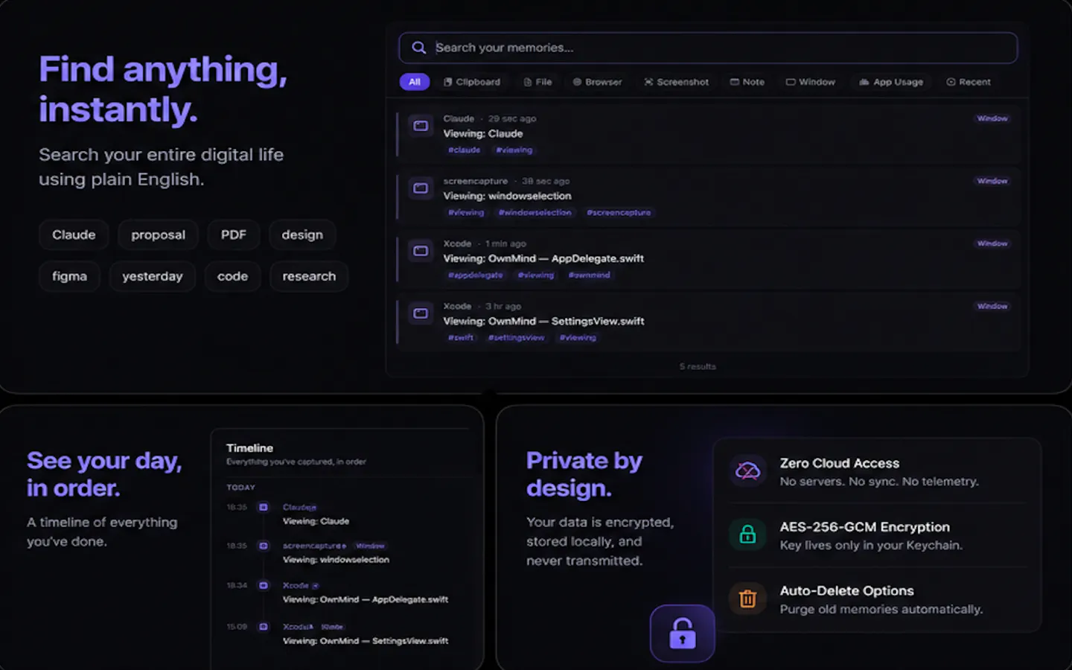1072x670 pixels.
Task: Select the timeline marker for the 15:09 Xcode entry
Action: pyautogui.click(x=263, y=627)
